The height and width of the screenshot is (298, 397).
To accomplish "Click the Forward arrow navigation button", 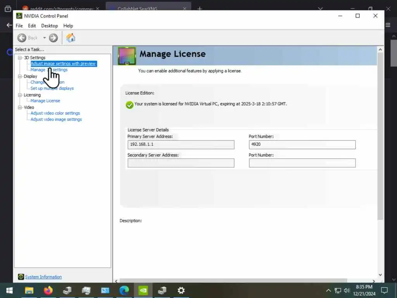I will pyautogui.click(x=53, y=38).
